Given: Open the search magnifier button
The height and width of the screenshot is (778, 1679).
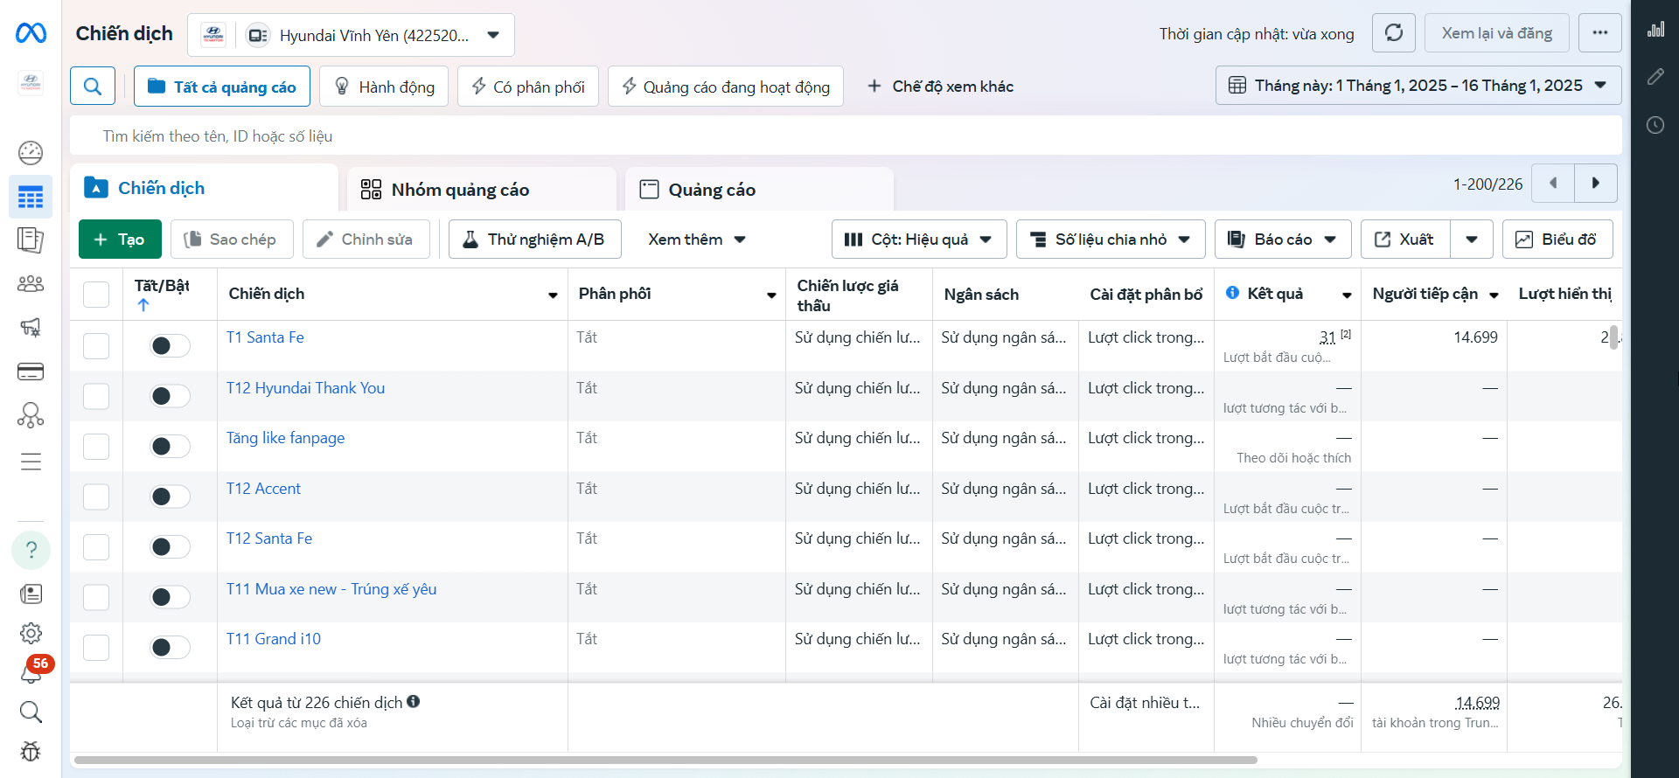Looking at the screenshot, I should (93, 86).
